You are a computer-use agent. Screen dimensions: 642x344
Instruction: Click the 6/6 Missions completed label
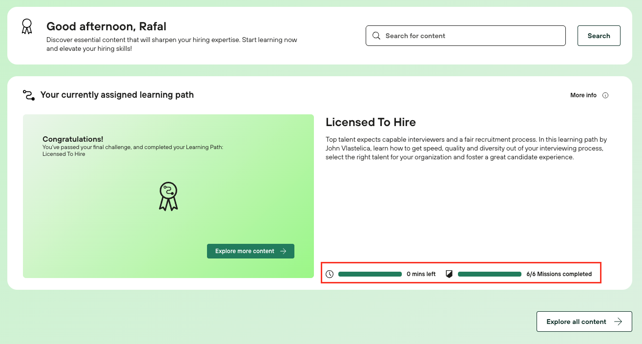559,274
